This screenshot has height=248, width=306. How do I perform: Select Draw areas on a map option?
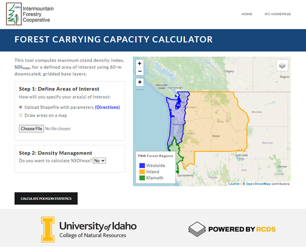(21, 115)
